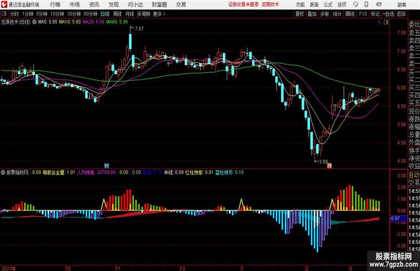Image resolution: width=420 pixels, height=271 pixels.
Task: Click the 预 marker under the low
Action: tap(329, 166)
